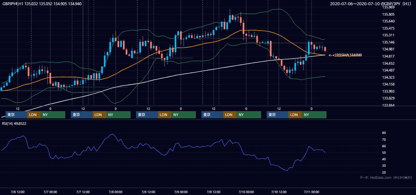Click the 7/7 00:00 time axis label
Viewport: 416px width, 195px height.
pyautogui.click(x=50, y=192)
